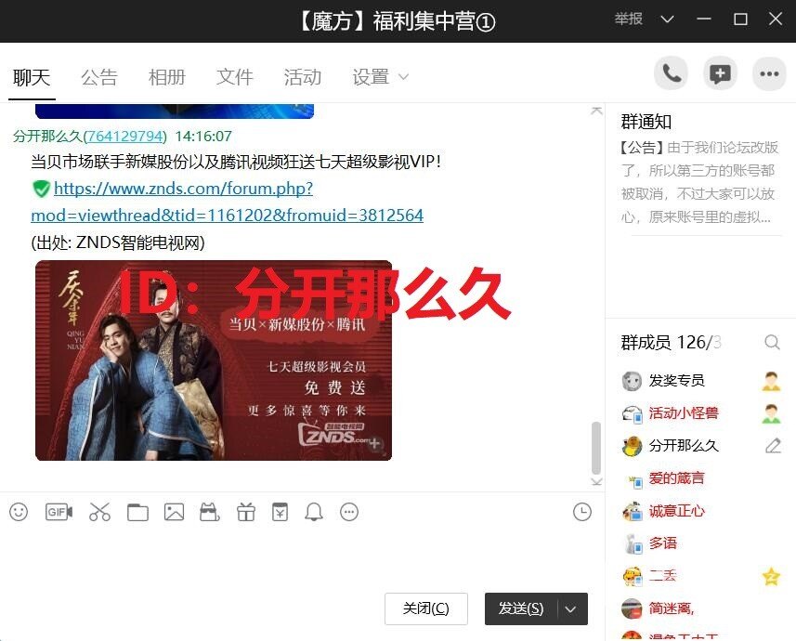
Task: Open the 设置 tab
Action: pos(371,78)
